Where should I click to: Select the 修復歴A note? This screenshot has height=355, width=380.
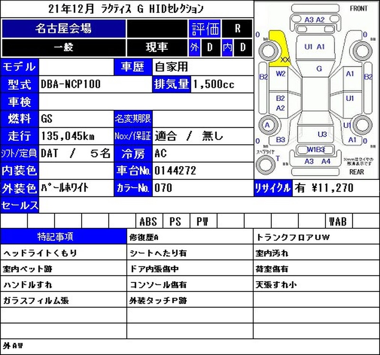[x=144, y=237]
